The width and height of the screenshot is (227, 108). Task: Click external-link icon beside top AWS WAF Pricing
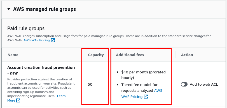click(x=53, y=40)
